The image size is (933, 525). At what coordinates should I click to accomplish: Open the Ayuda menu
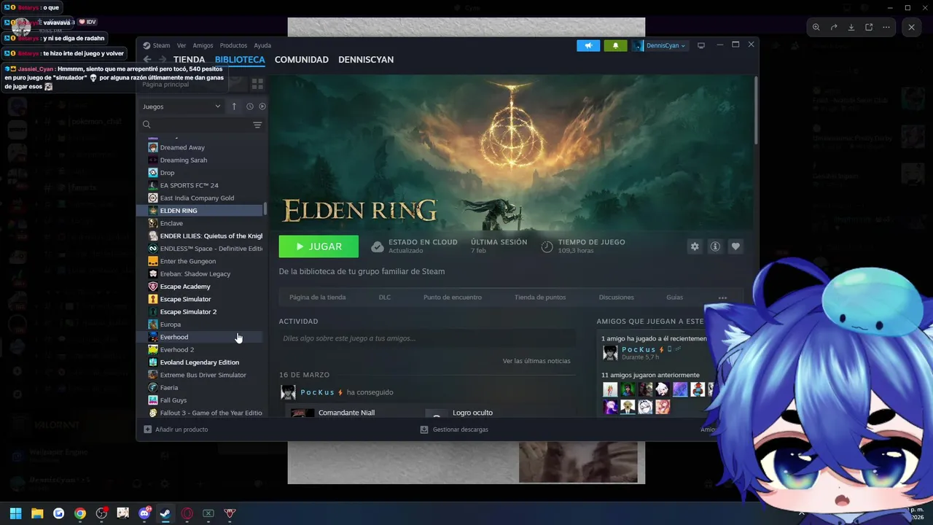(262, 45)
